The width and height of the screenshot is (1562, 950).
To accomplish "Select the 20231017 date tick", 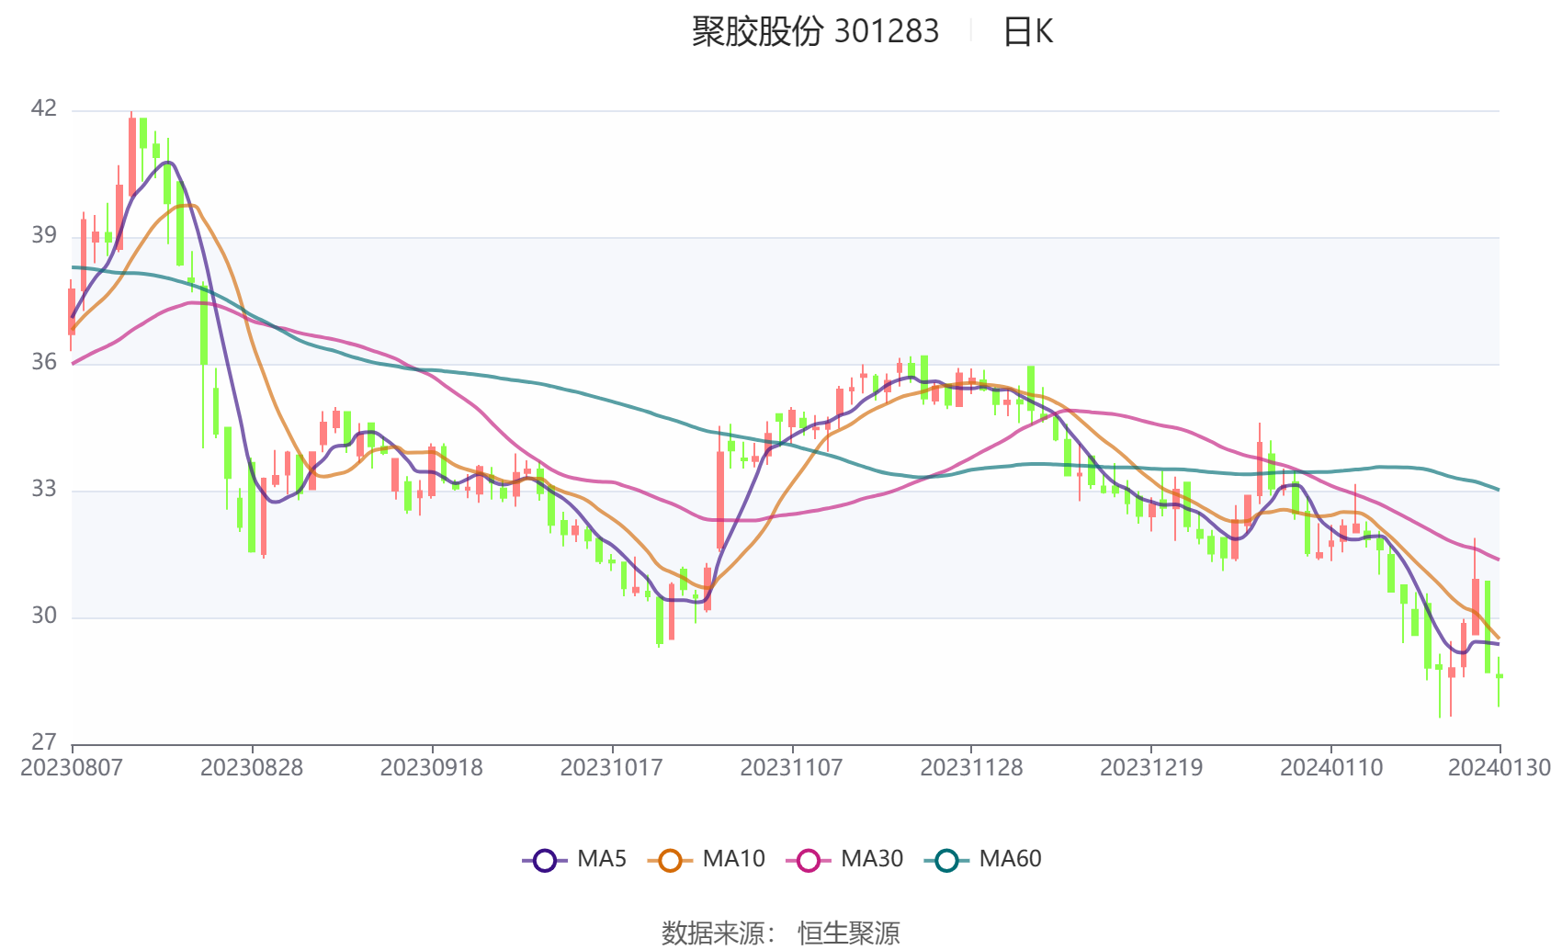I will click(x=612, y=767).
